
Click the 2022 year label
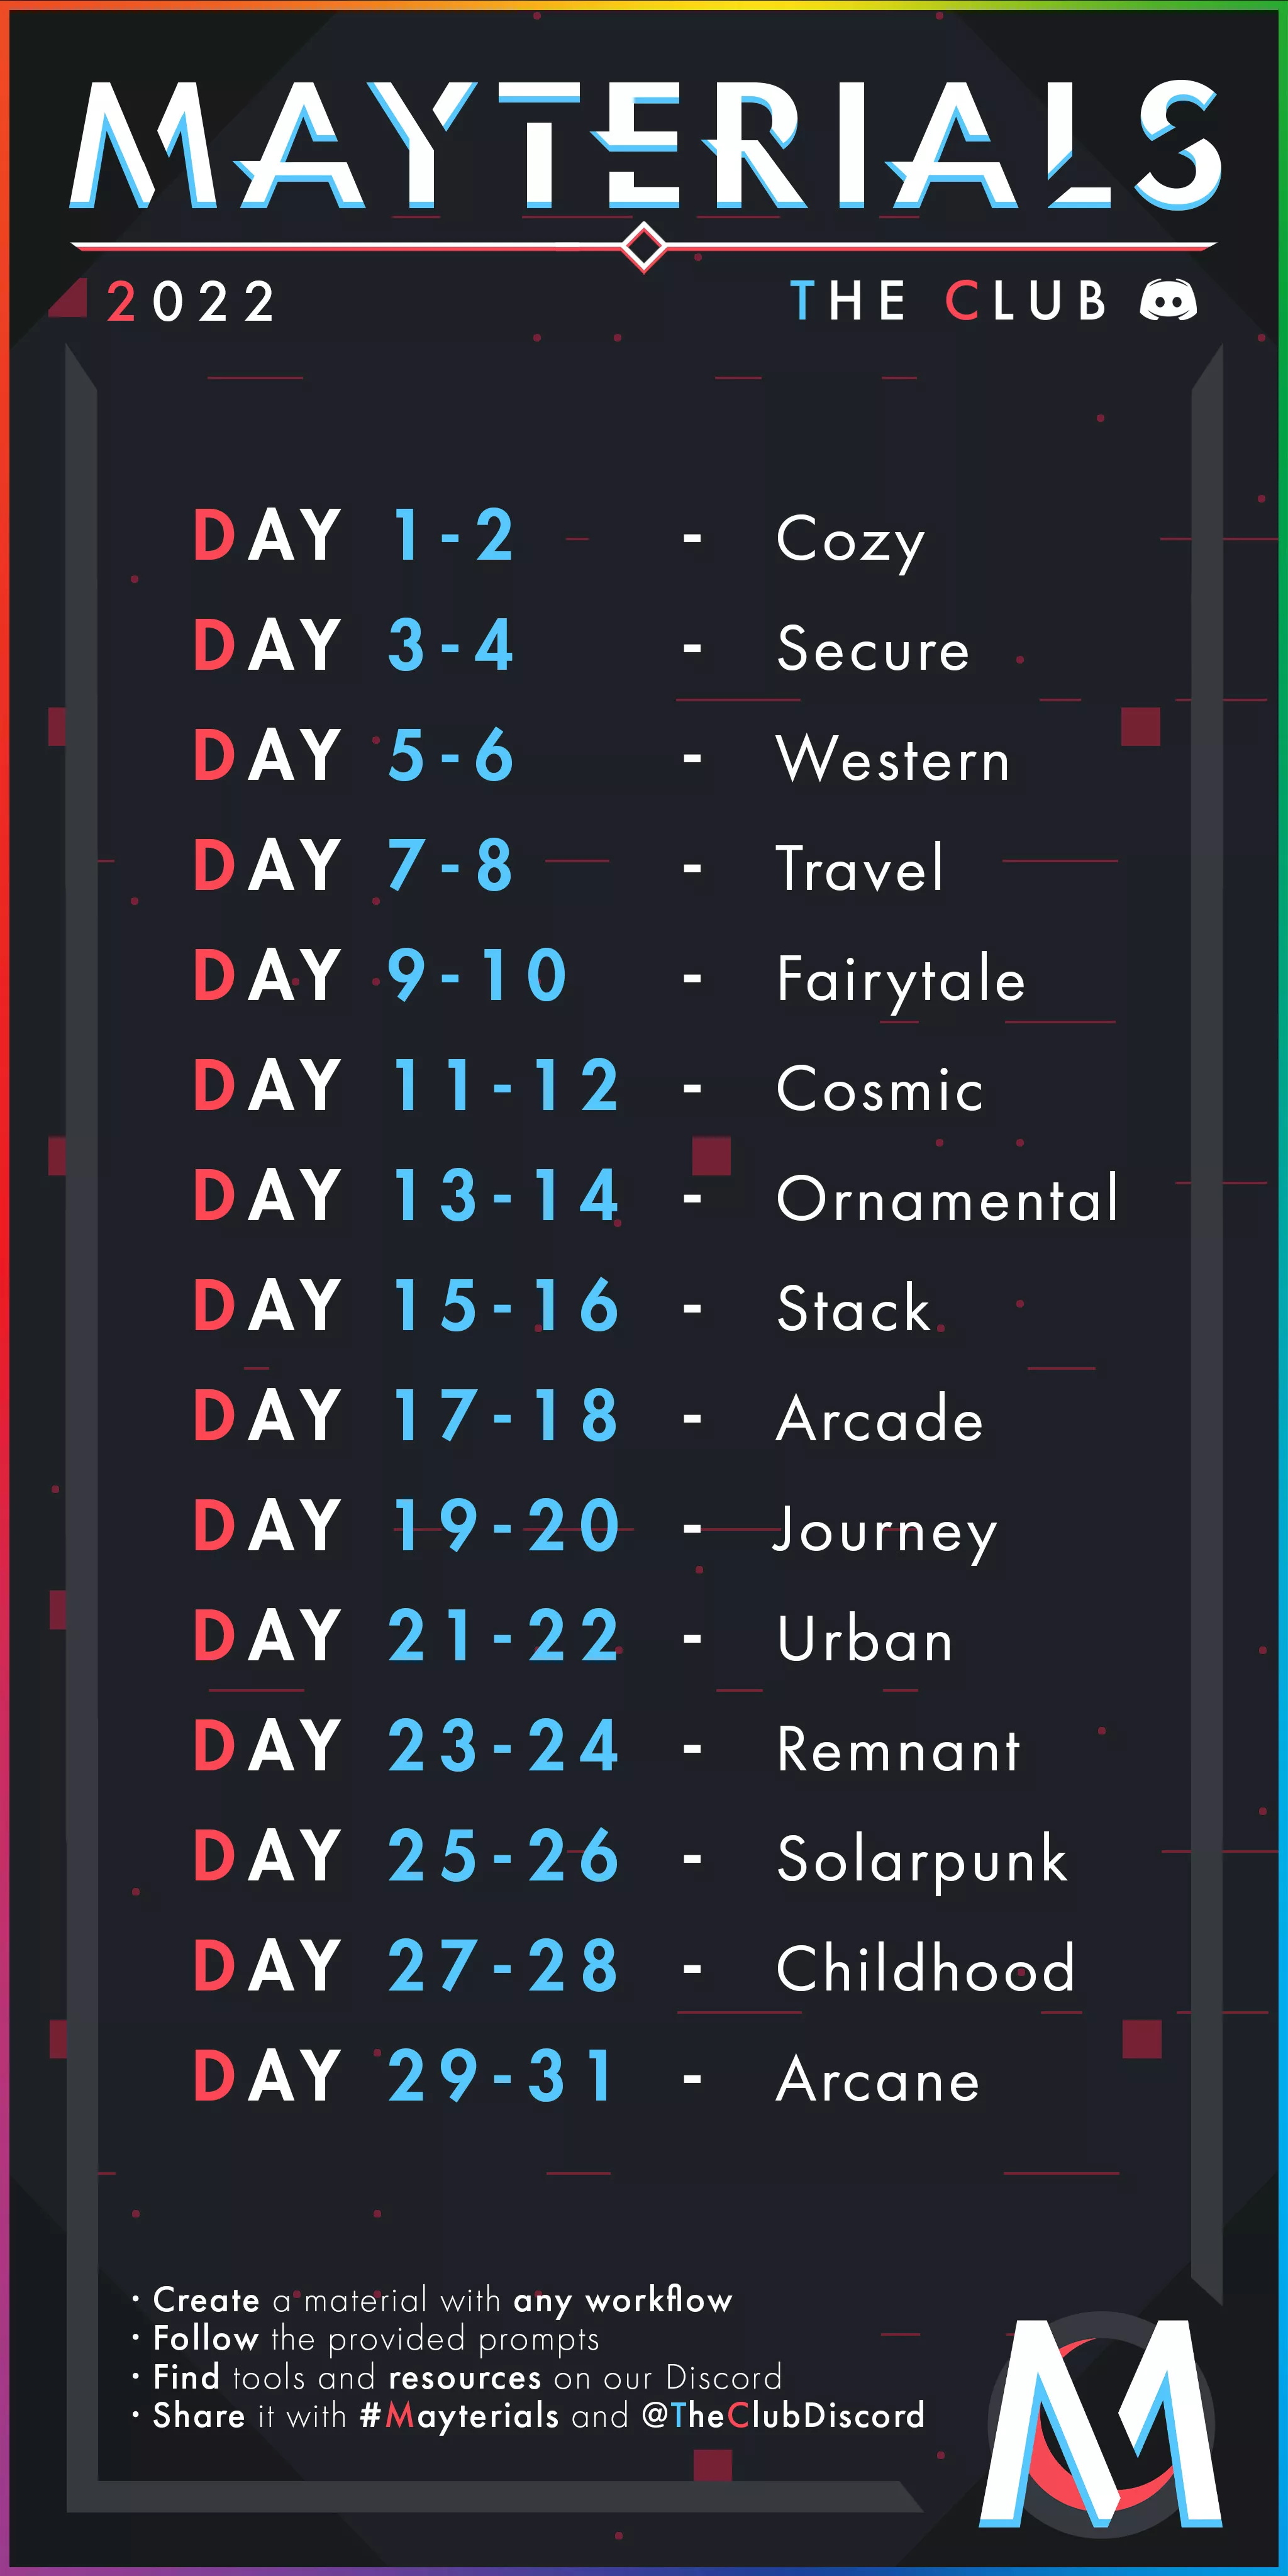tap(191, 302)
